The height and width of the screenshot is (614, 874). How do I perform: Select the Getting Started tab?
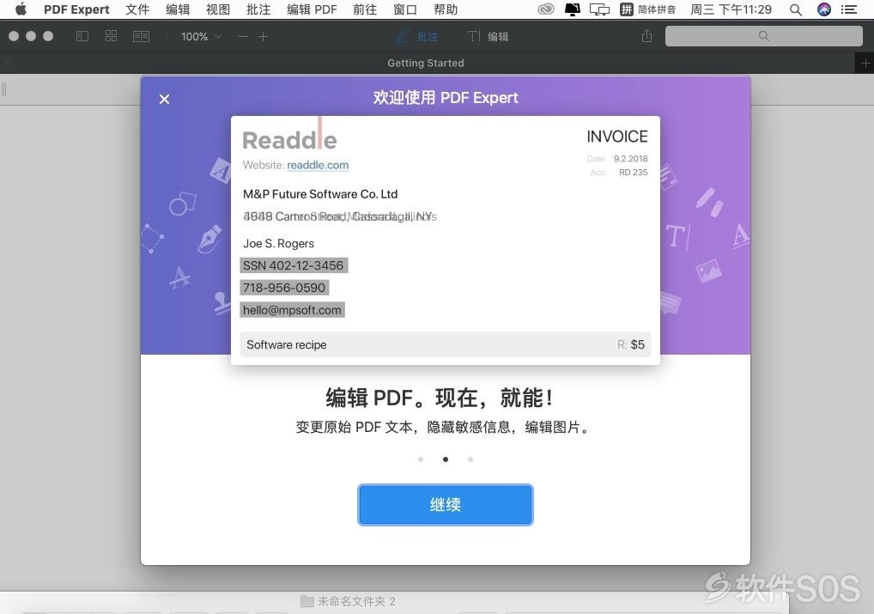coord(426,63)
